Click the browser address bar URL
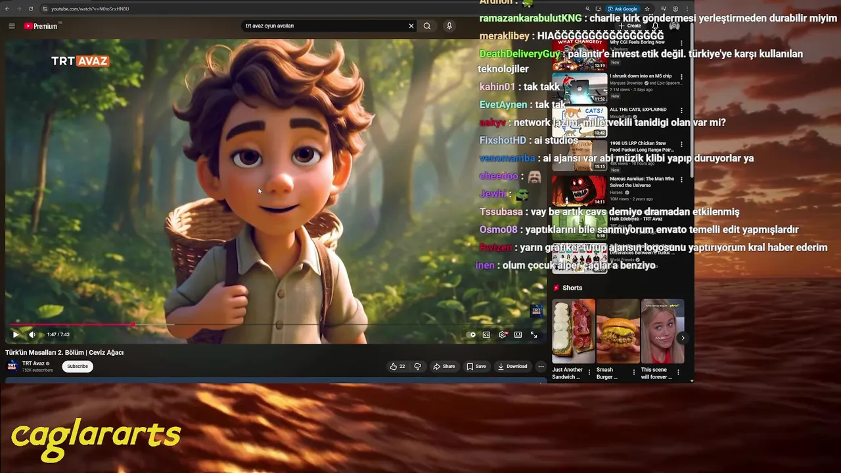841x473 pixels. coord(90,9)
